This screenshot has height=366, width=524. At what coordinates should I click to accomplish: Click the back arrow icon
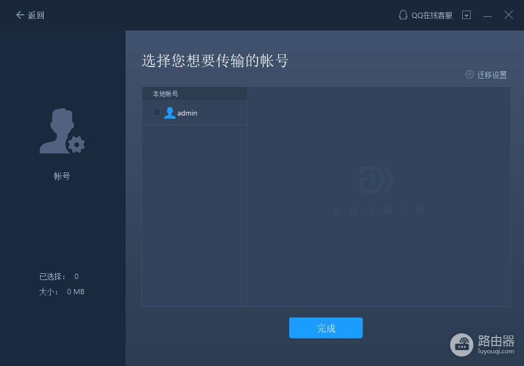pyautogui.click(x=20, y=15)
